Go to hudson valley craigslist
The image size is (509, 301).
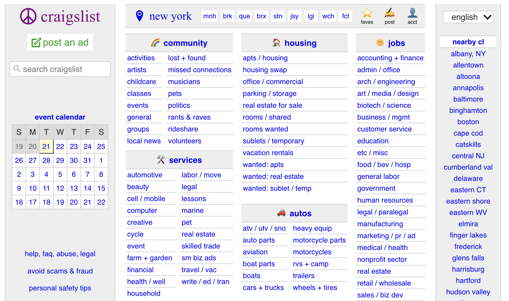coord(468,292)
